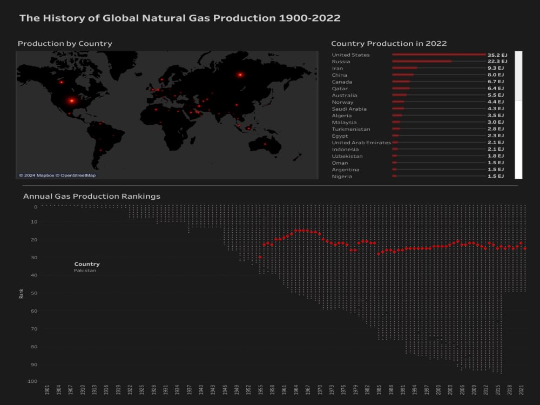The width and height of the screenshot is (540, 405).
Task: Click the red dot over Australia on map
Action: point(265,144)
